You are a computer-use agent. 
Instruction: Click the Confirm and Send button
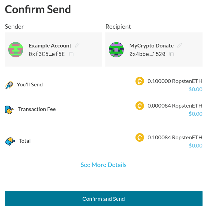[104, 198]
